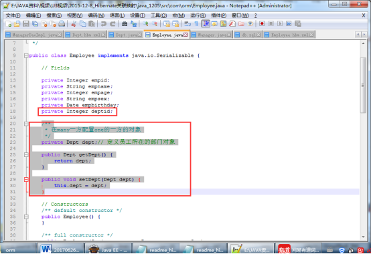Toggle the monitoring eye icon
The height and width of the screenshot is (254, 371).
click(x=250, y=23)
